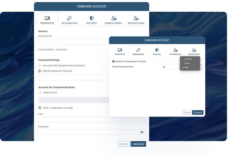This screenshot has width=231, height=155.
Task: Switch to the AUTOMATION tab in the large dialog
Action: [69, 20]
